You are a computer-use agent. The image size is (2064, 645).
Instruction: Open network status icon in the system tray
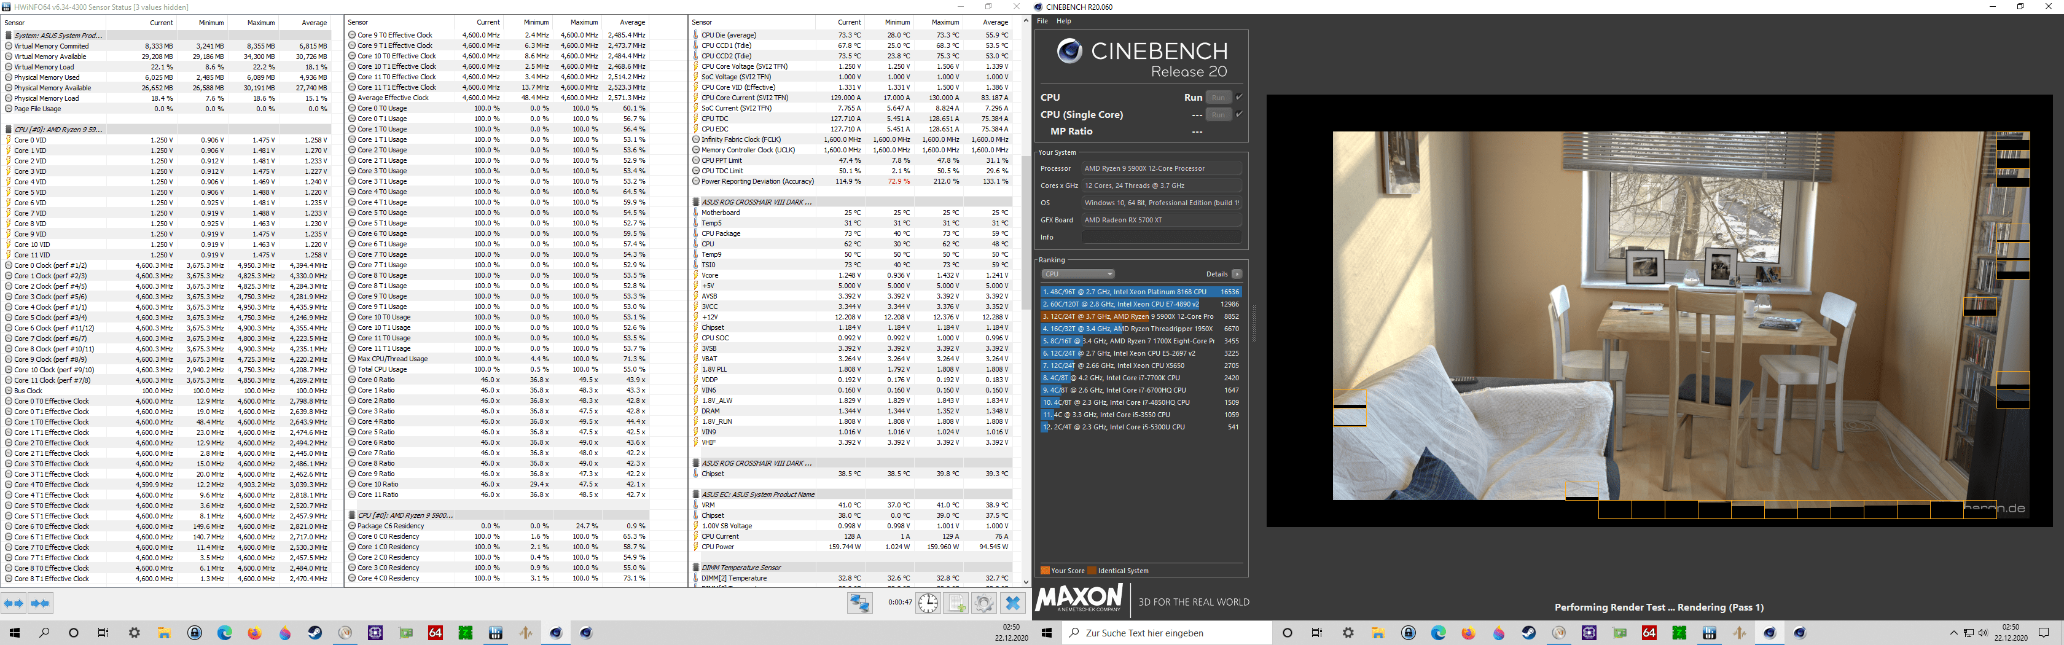[1969, 633]
